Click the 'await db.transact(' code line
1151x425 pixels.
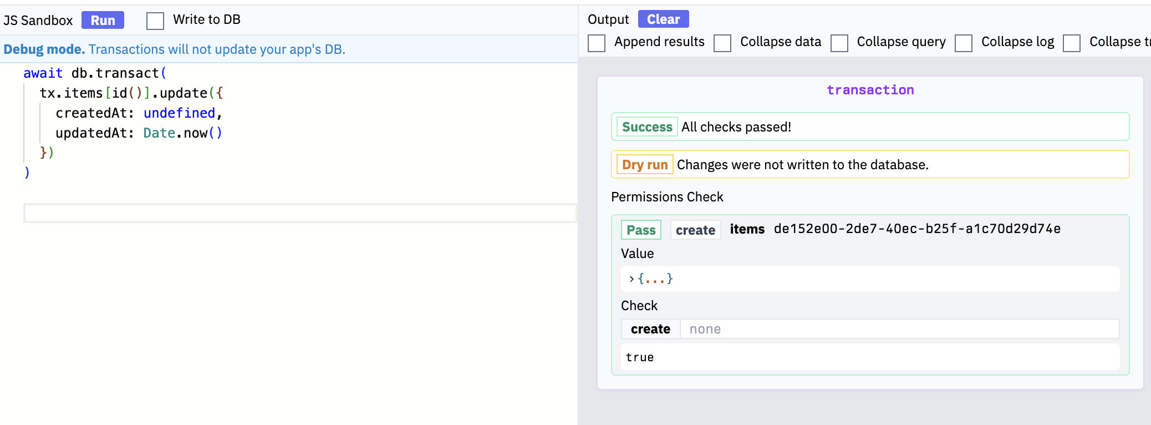point(95,73)
